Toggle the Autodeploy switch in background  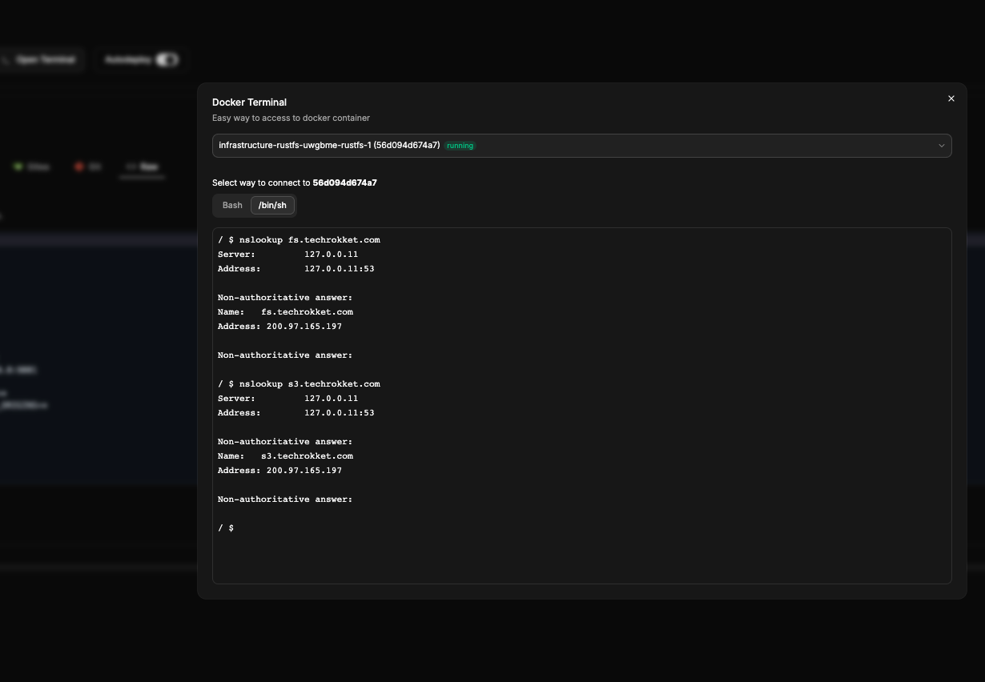click(167, 60)
